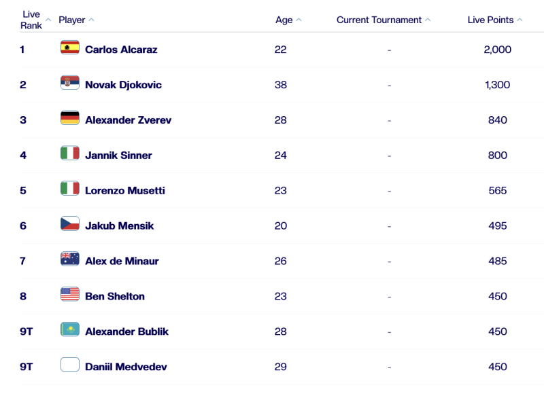Click the Spain flag beside Carlos Alcaraz

tap(70, 48)
